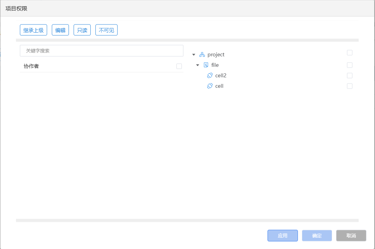Select the cell2 tree item label
The width and height of the screenshot is (375, 249).
(x=221, y=76)
